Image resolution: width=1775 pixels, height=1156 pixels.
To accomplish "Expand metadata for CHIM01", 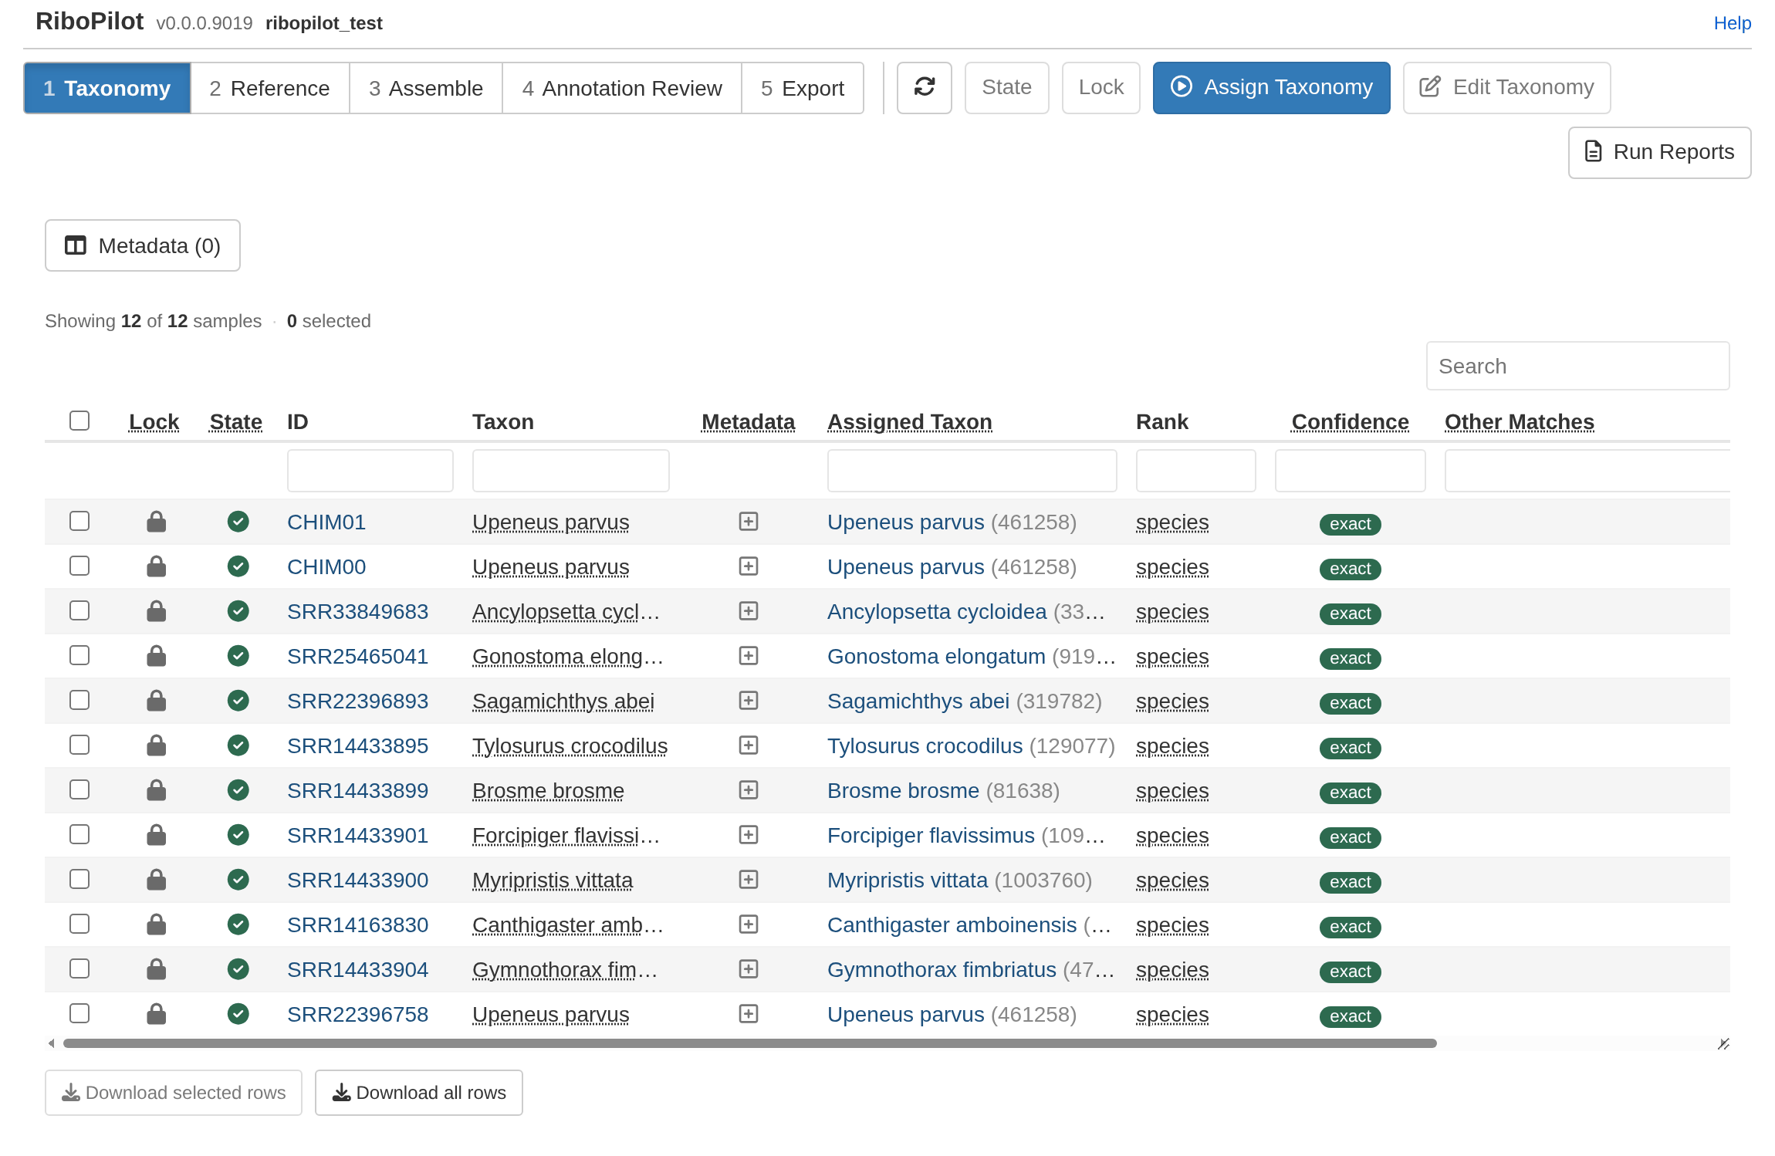I will click(749, 522).
